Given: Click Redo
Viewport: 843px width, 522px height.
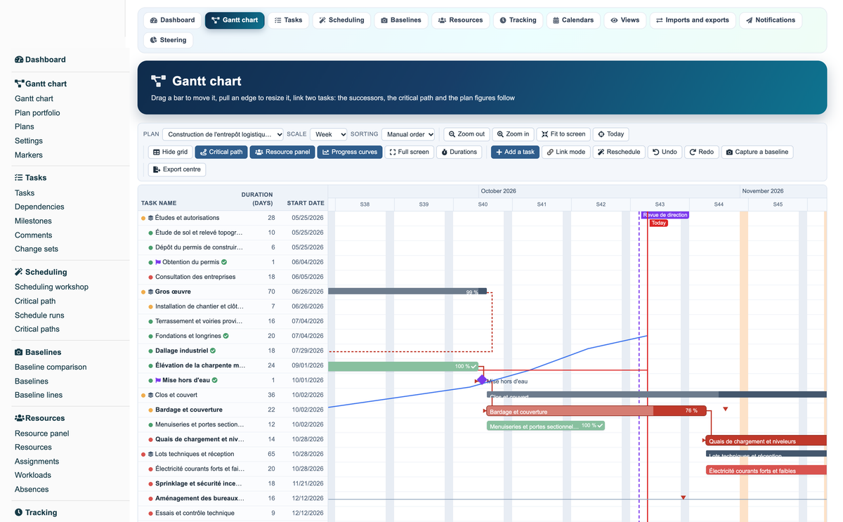Looking at the screenshot, I should pos(701,152).
